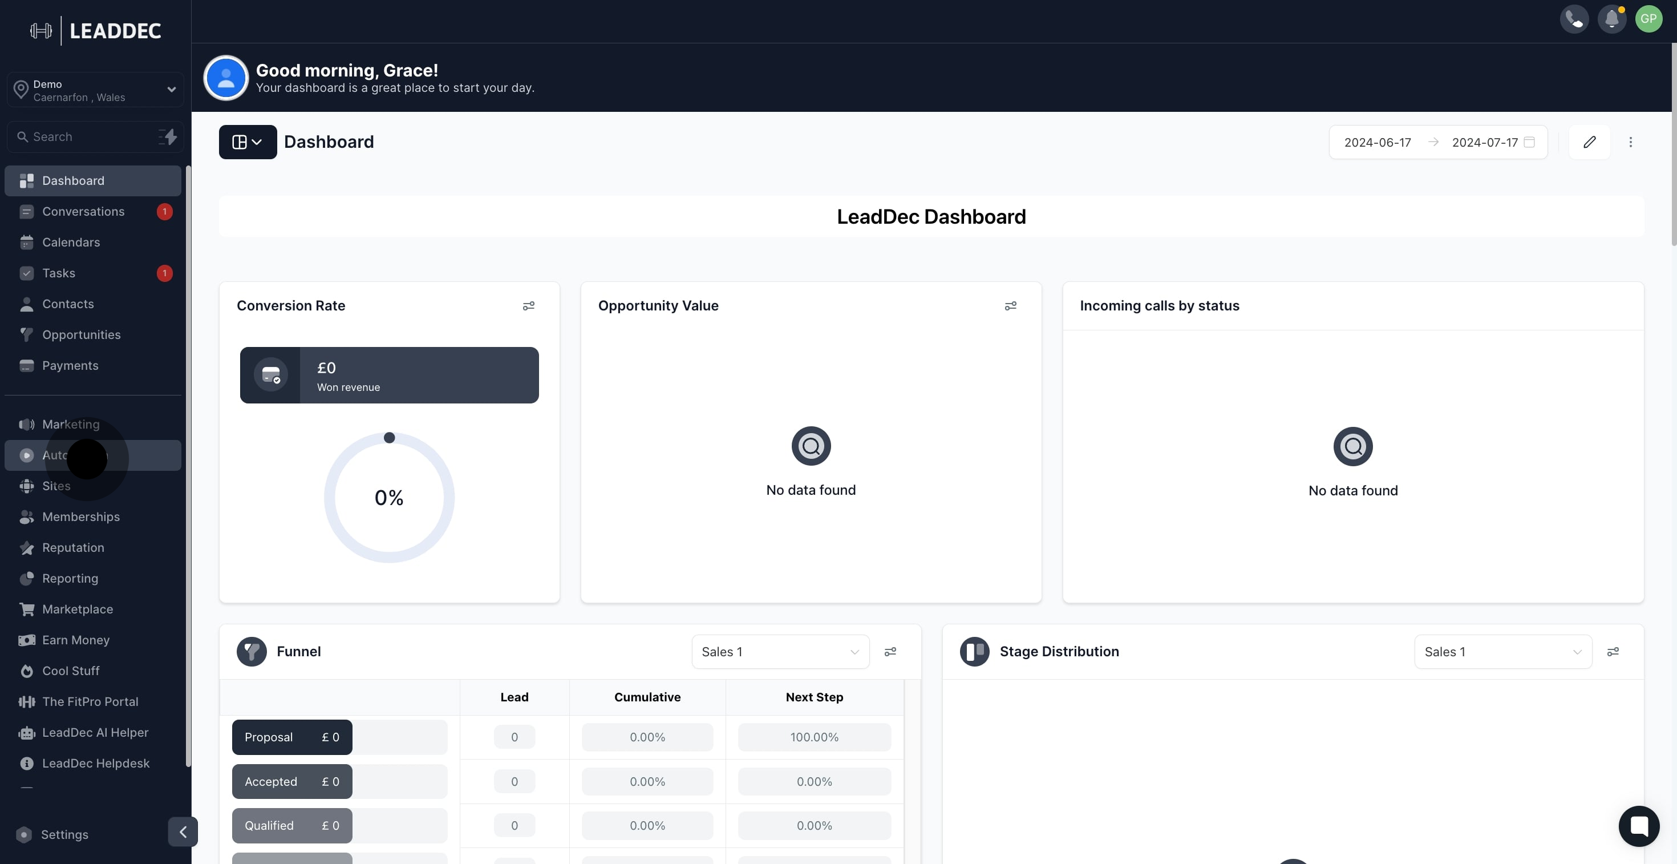The height and width of the screenshot is (864, 1677).
Task: Open the chat support bubble
Action: 1639,826
